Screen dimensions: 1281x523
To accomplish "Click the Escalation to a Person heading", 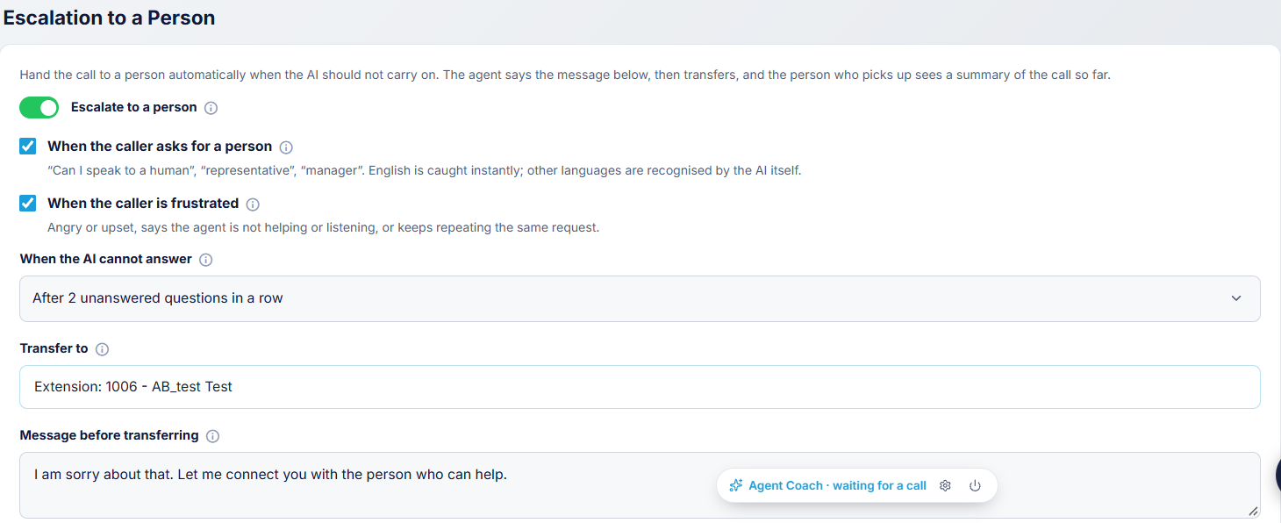I will [110, 18].
